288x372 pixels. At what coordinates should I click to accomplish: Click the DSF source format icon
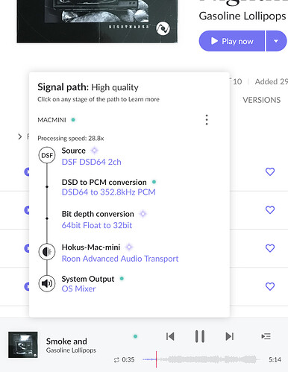tap(47, 155)
